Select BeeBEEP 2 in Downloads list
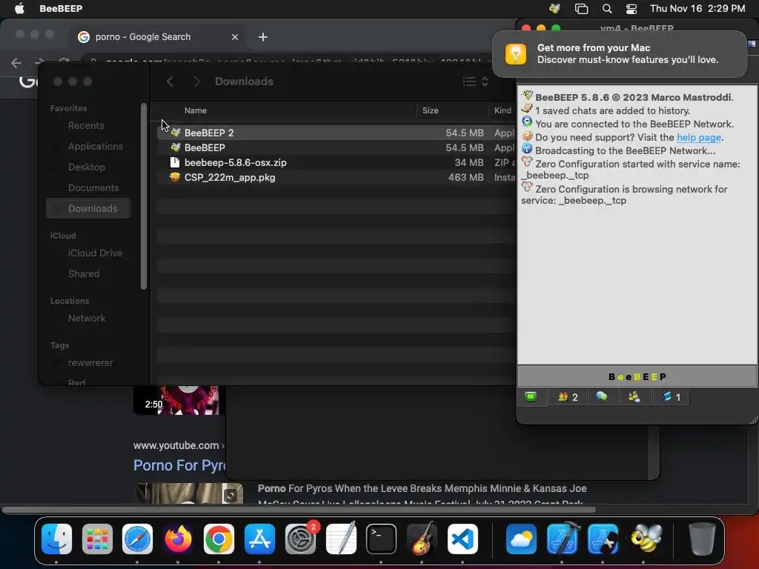The height and width of the screenshot is (569, 759). (336, 133)
